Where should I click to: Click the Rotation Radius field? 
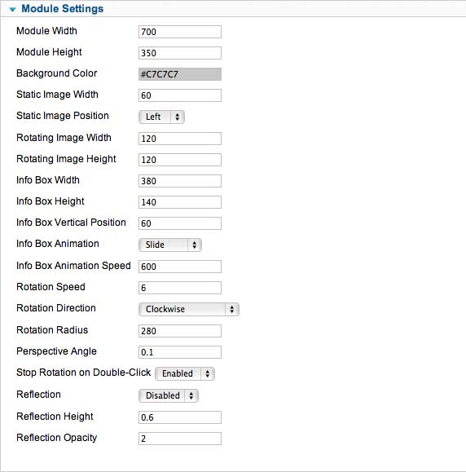(180, 331)
